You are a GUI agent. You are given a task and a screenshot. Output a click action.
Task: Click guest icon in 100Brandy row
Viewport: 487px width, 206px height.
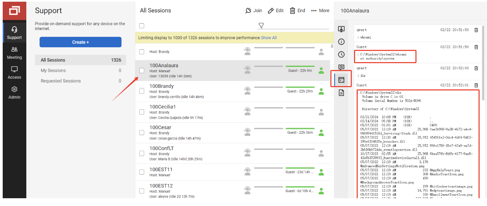click(321, 91)
